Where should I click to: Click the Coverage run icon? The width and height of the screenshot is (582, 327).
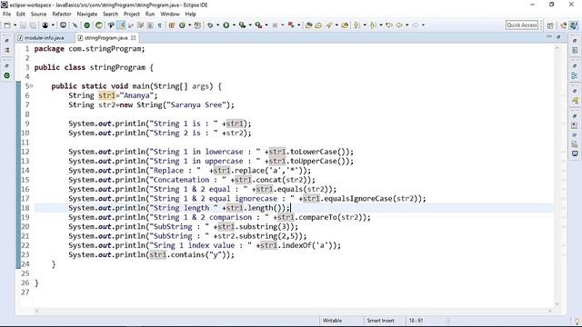point(243,25)
